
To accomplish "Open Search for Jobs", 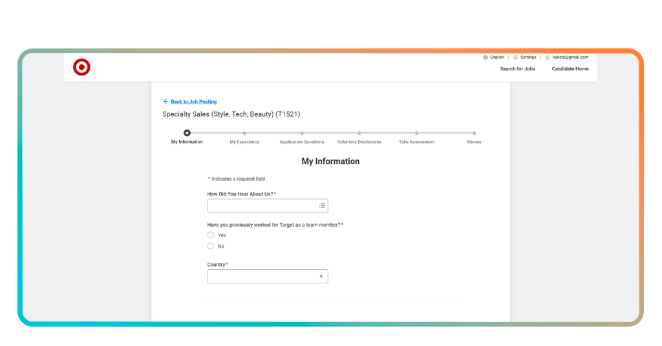I will tap(518, 68).
